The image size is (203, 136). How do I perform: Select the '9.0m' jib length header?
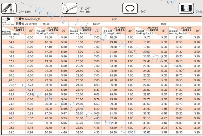click(46, 24)
